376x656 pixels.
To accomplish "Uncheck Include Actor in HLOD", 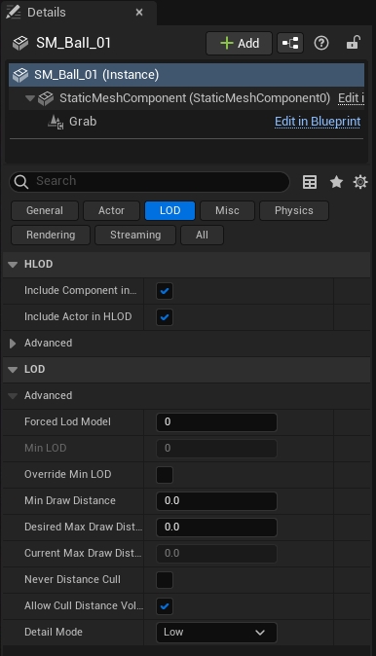I will pyautogui.click(x=165, y=317).
